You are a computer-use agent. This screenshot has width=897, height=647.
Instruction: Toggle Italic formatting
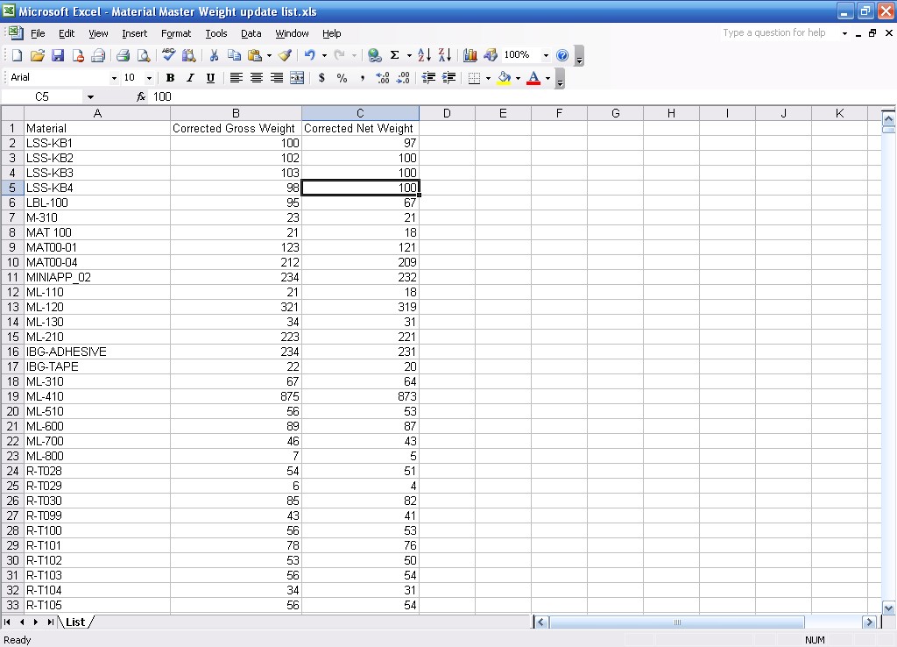click(x=190, y=78)
